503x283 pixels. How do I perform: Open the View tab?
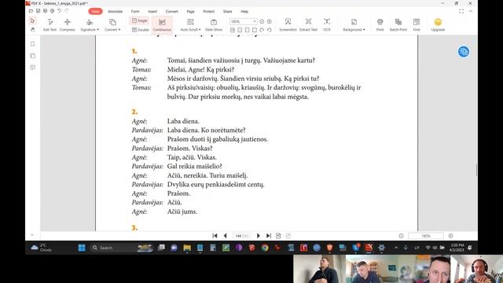(x=96, y=11)
